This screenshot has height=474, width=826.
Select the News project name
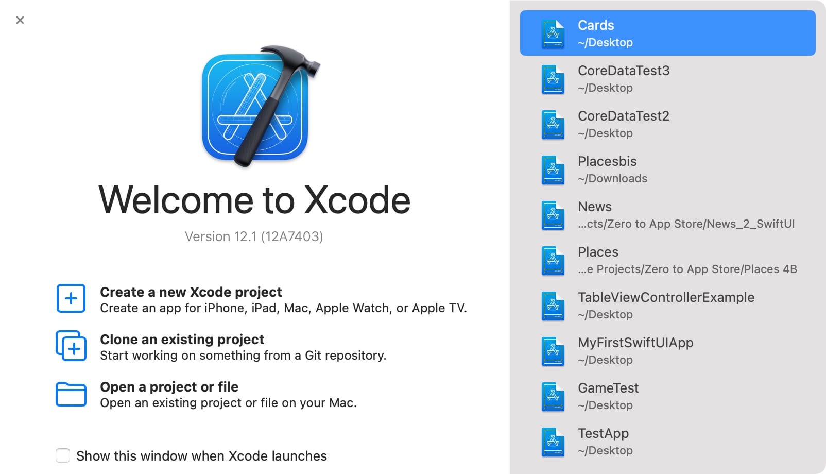pos(595,207)
